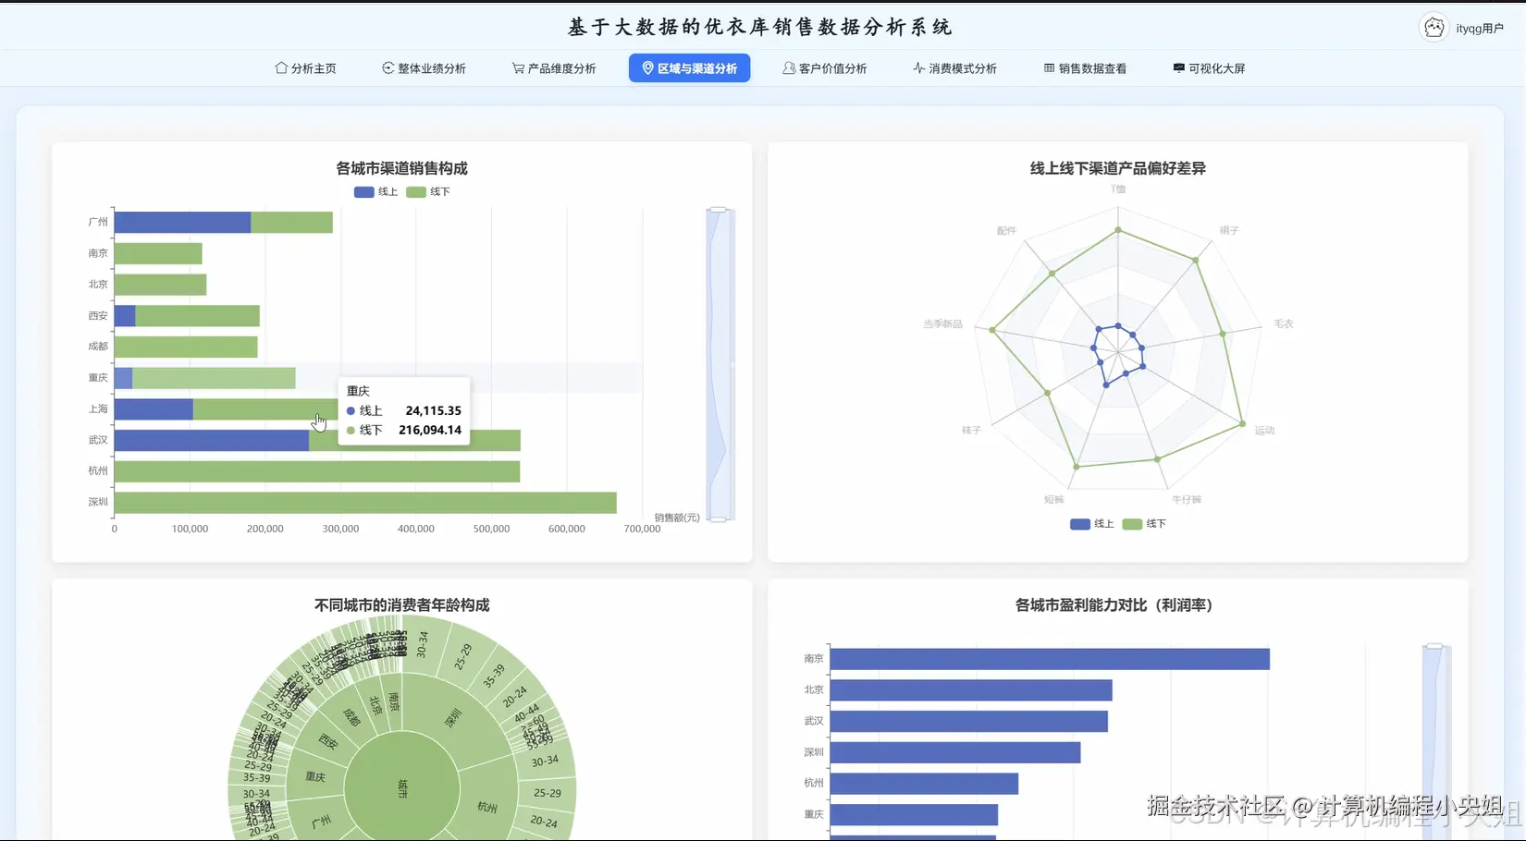Click 各城市渠道销售构成 chart title
This screenshot has width=1526, height=841.
pyautogui.click(x=401, y=168)
